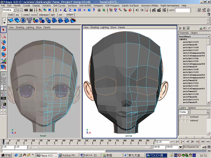Screen dimensions: 211x158
Task: Select deleteComponent66 in the inputs list
Action: 194,53
